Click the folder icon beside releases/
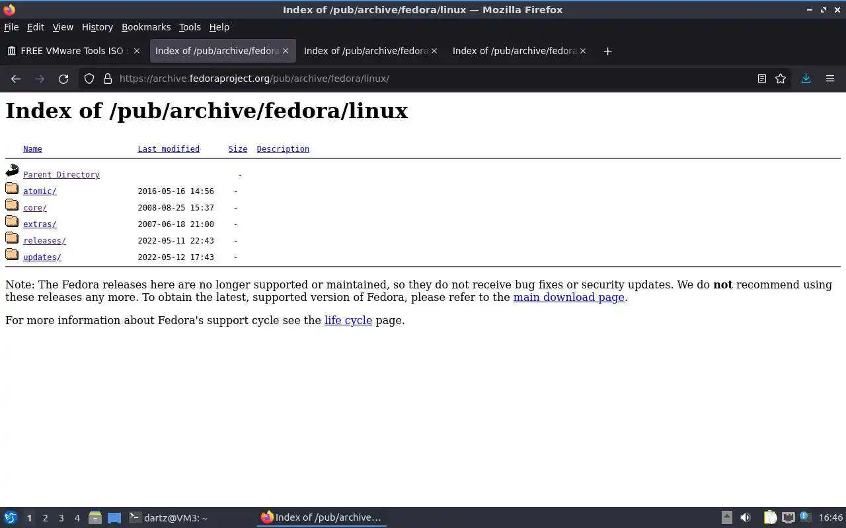The width and height of the screenshot is (846, 528). tap(12, 238)
